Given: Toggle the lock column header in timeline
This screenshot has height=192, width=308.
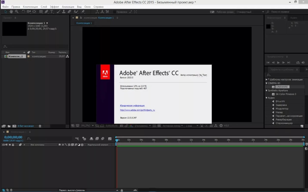Looking at the screenshot, I should (13, 145).
